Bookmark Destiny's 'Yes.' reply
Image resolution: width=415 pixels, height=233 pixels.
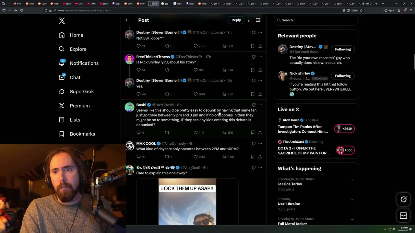(253, 94)
